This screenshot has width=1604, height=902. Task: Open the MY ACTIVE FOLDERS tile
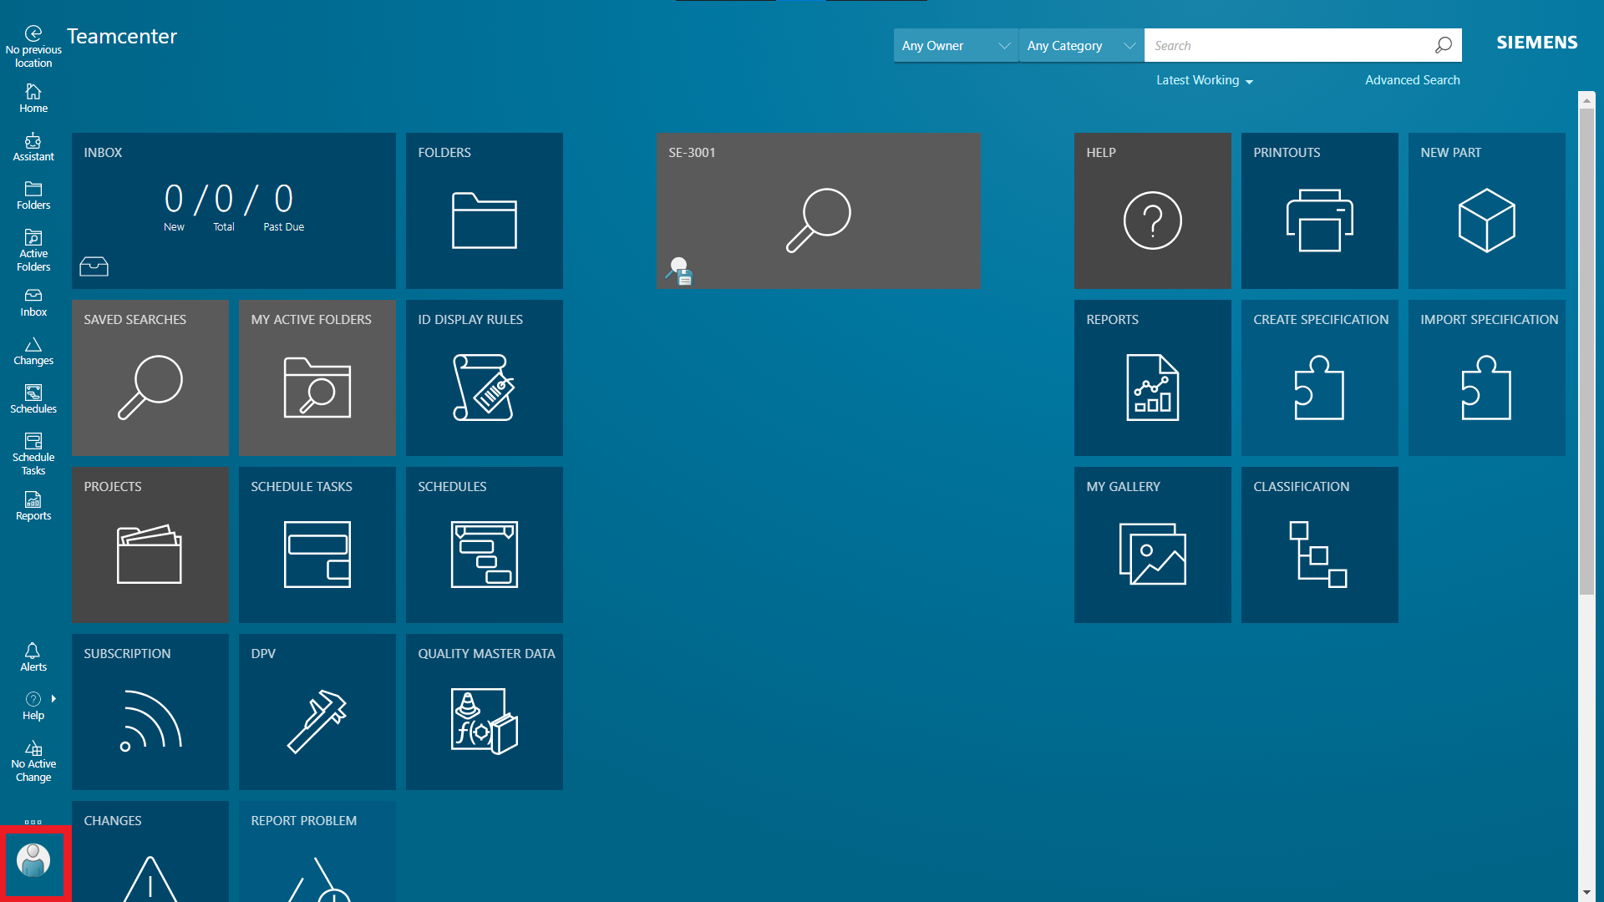[x=317, y=378]
